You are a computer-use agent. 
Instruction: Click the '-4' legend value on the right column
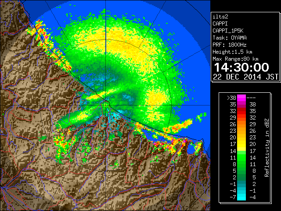point(252,197)
